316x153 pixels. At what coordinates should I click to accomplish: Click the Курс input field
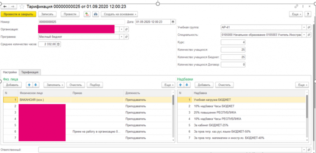point(233,42)
